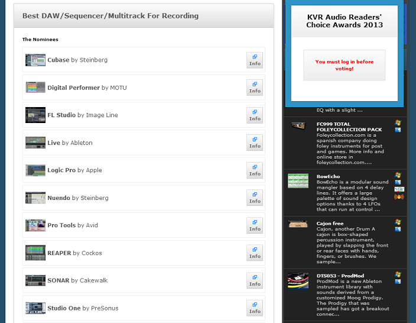
Task: Click the 'You must log in' button
Action: 344,65
